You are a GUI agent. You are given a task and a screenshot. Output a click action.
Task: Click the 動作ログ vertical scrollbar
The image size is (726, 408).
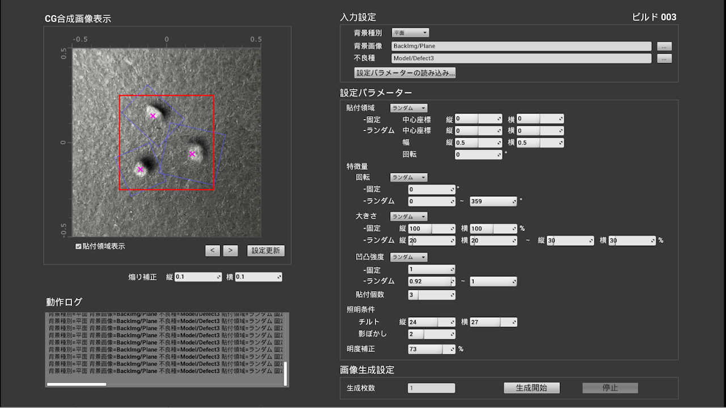pyautogui.click(x=285, y=374)
